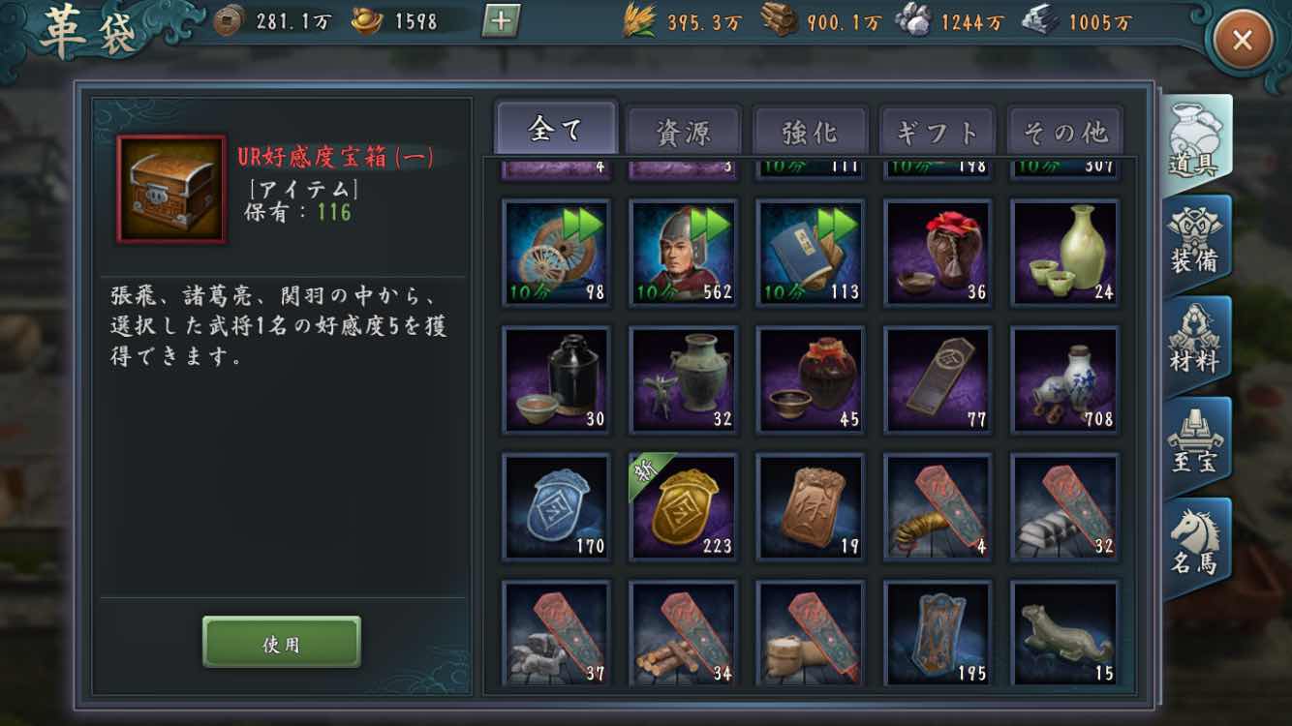Open the 装備 side category

(1196, 243)
